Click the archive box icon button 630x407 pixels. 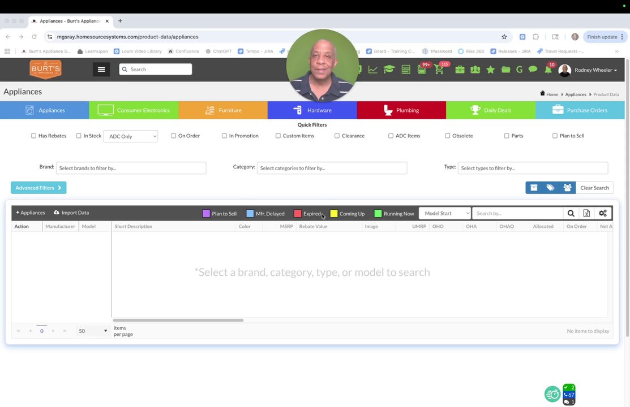pyautogui.click(x=534, y=188)
